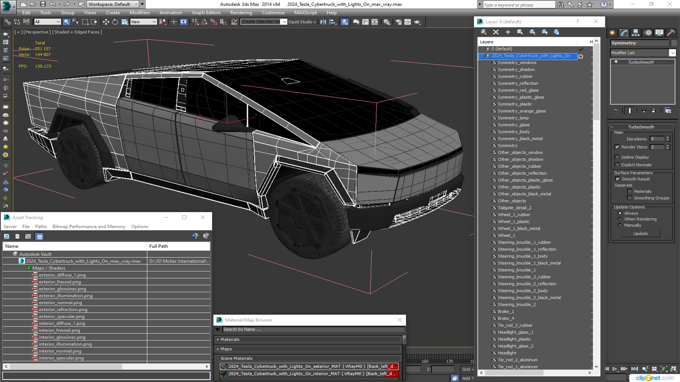Enable Smoothing Groups checkbox
Image resolution: width=680 pixels, height=382 pixels.
(629, 198)
